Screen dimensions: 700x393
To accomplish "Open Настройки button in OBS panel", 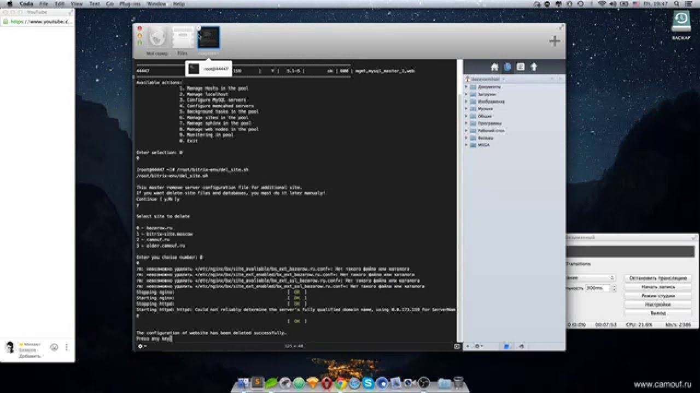I will [x=657, y=305].
